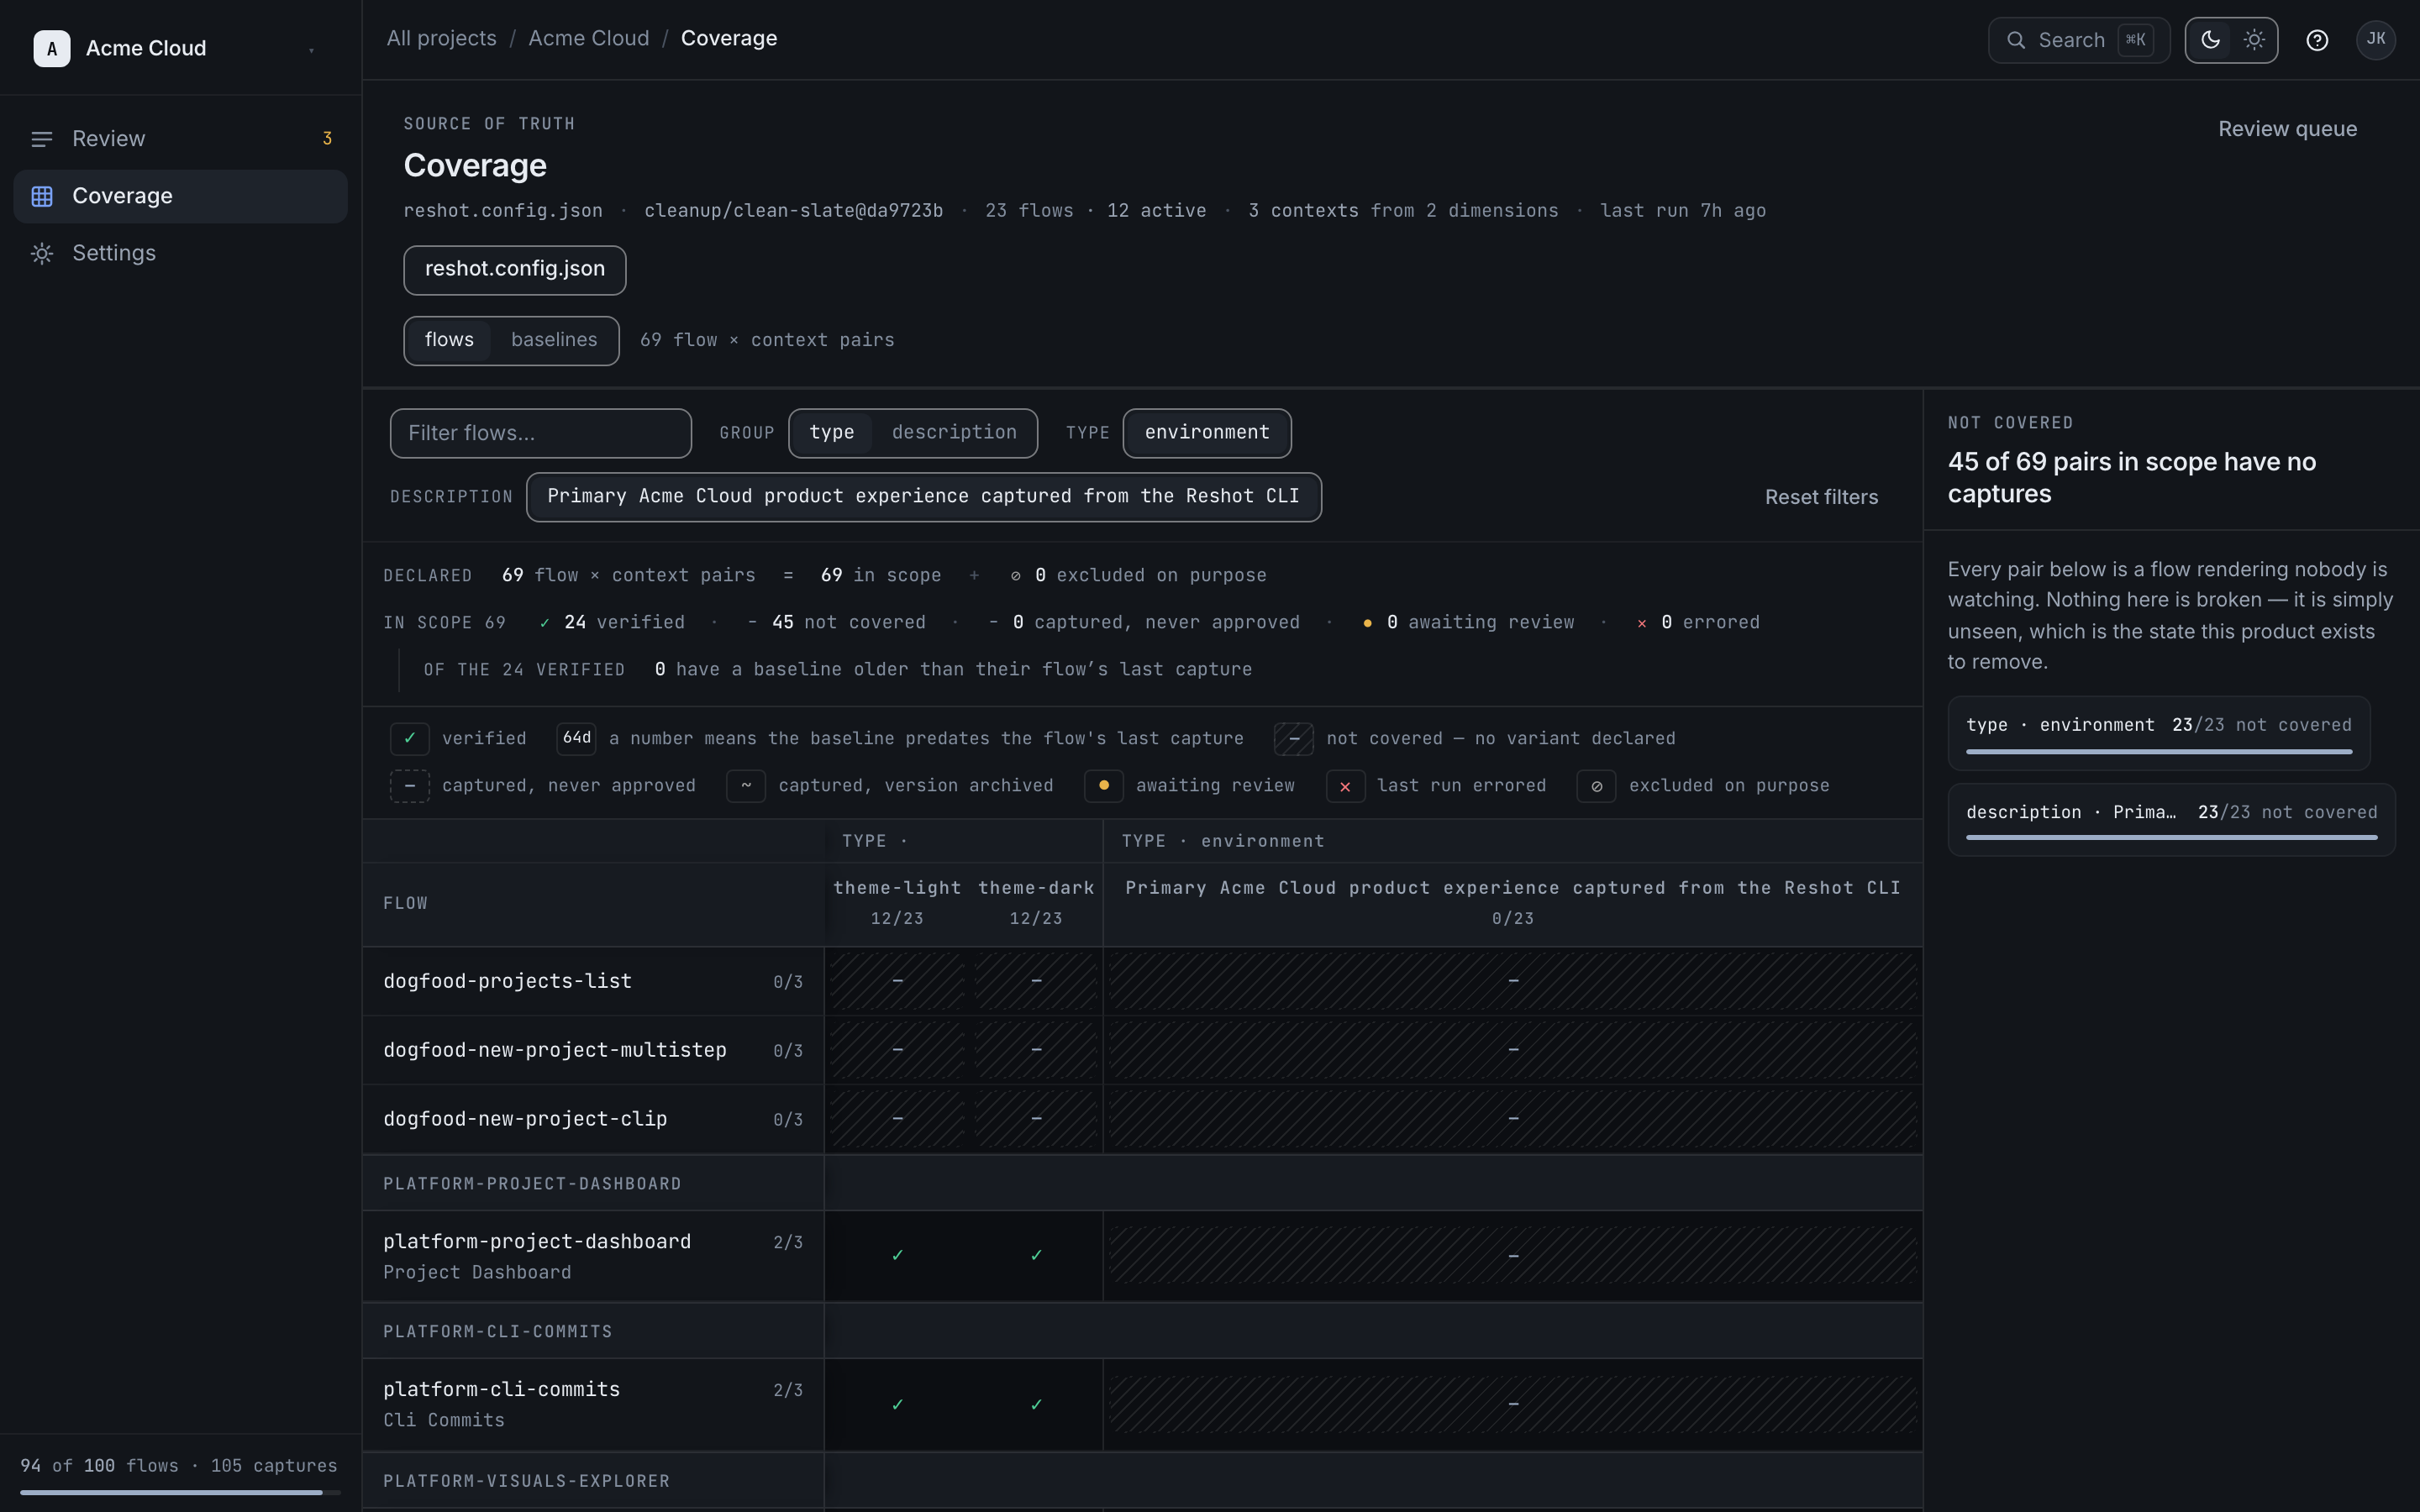This screenshot has width=2420, height=1512.
Task: Open the JK user avatar menu
Action: tap(2376, 40)
